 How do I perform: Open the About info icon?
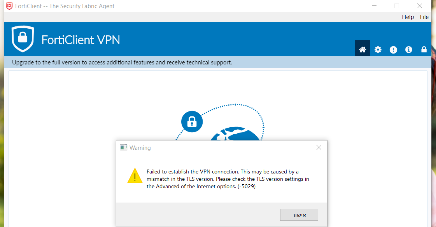click(408, 49)
